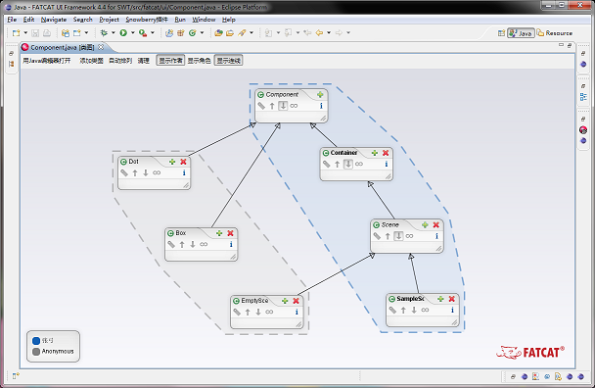Click the red X on the Container node
The width and height of the screenshot is (595, 388).
coord(386,153)
